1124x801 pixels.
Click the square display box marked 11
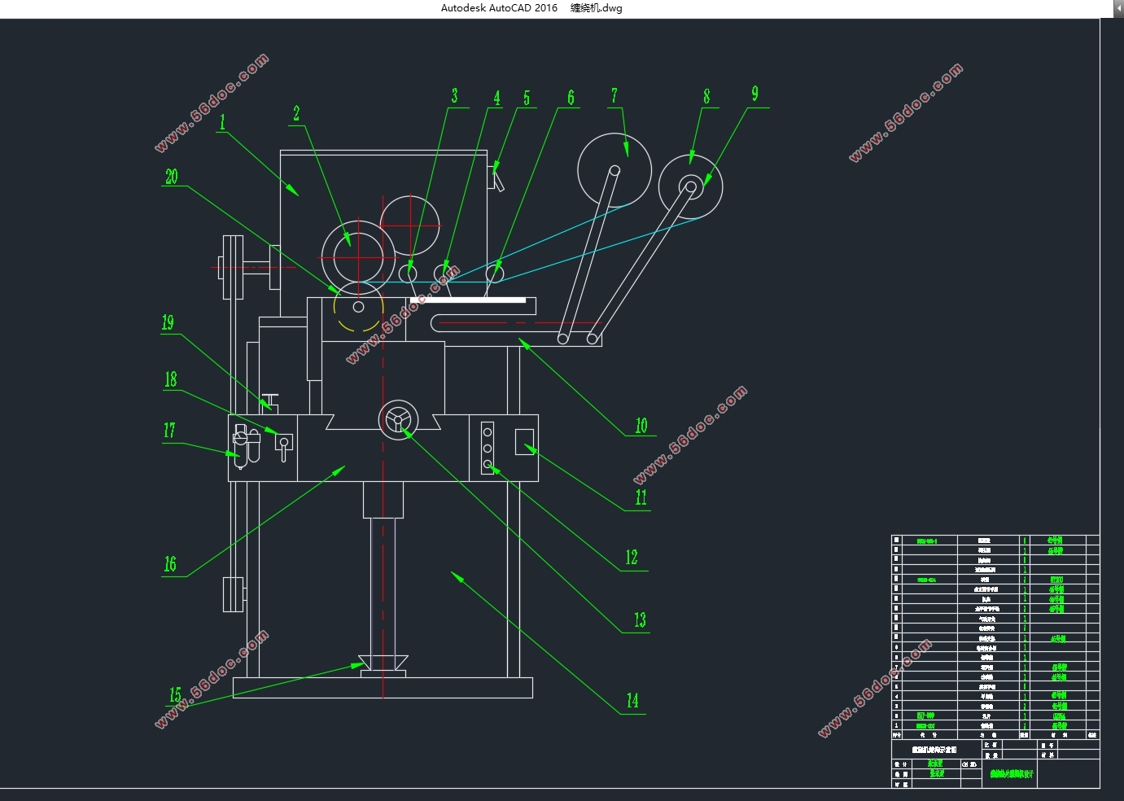tap(525, 441)
